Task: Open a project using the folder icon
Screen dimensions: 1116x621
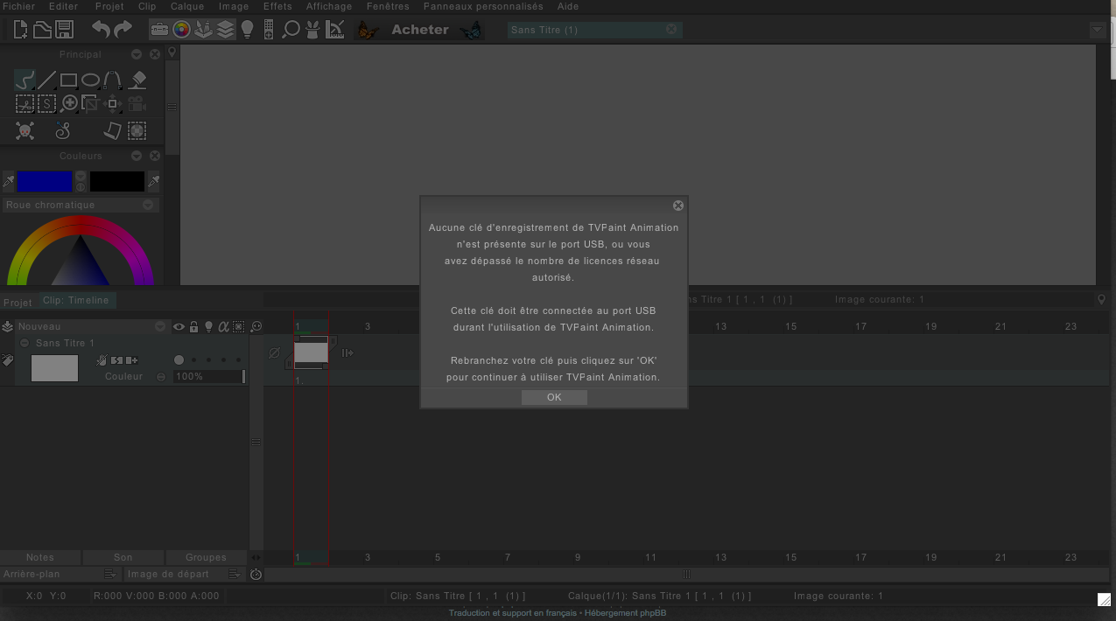Action: pos(42,30)
